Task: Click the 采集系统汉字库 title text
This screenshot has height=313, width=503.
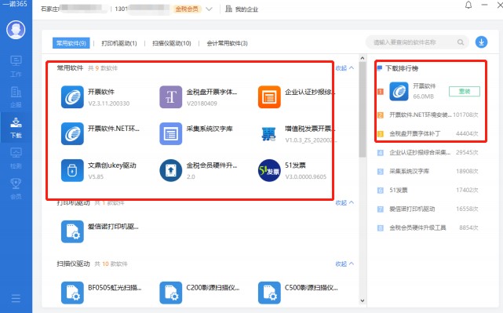Action: point(210,129)
